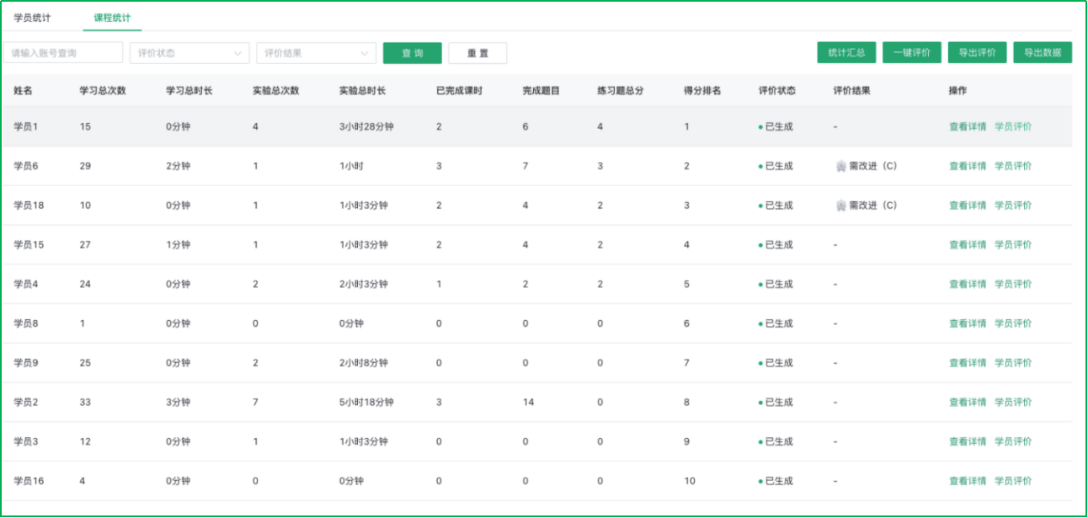Open 学员评价 for 学员6
The image size is (1088, 518).
click(x=1013, y=166)
